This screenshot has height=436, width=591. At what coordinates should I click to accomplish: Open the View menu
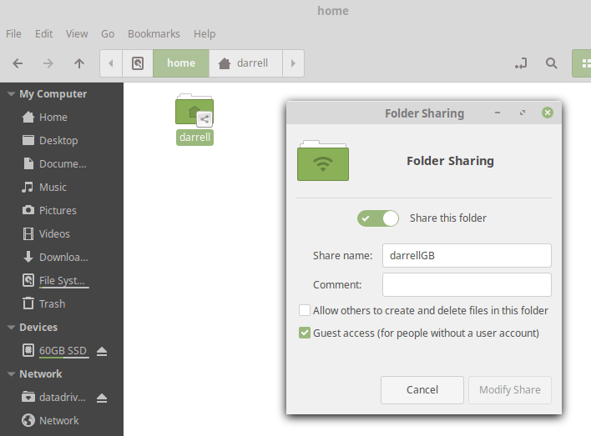pyautogui.click(x=77, y=34)
